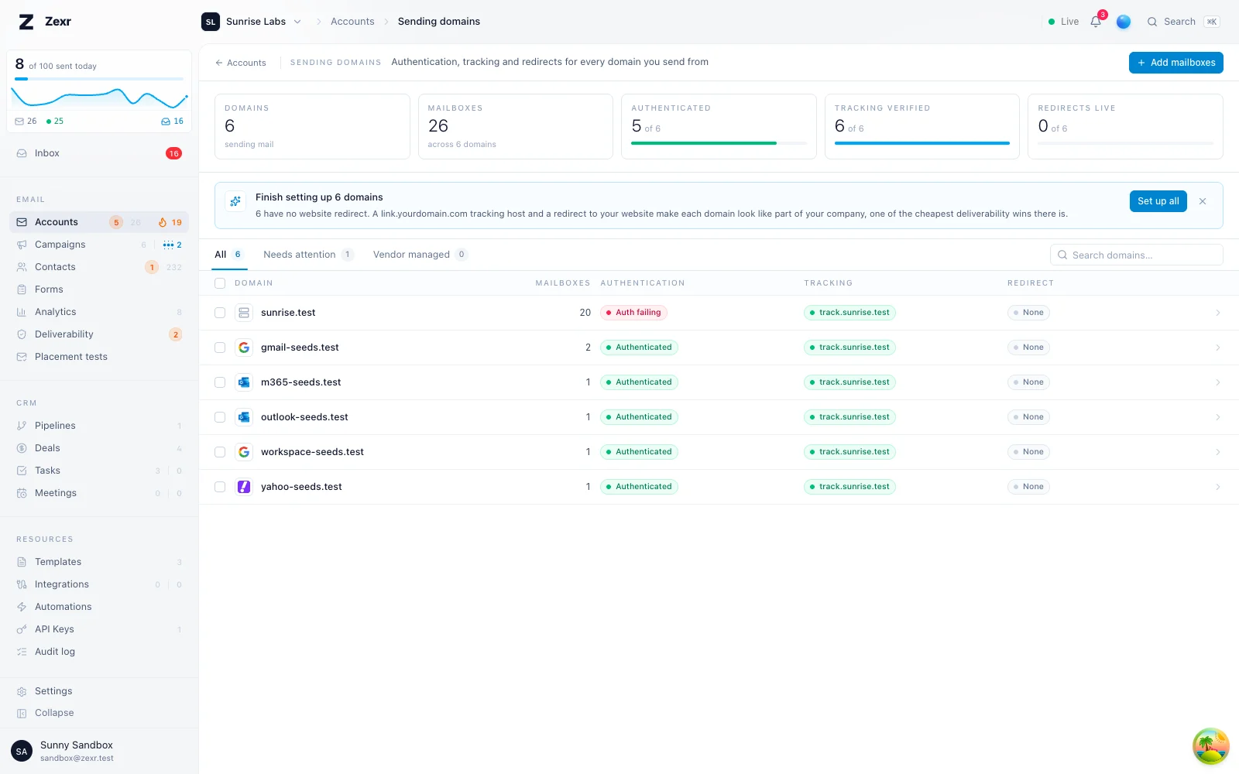Expand the outlook-seeds.test row chevron
This screenshot has height=774, width=1239.
coord(1218,417)
